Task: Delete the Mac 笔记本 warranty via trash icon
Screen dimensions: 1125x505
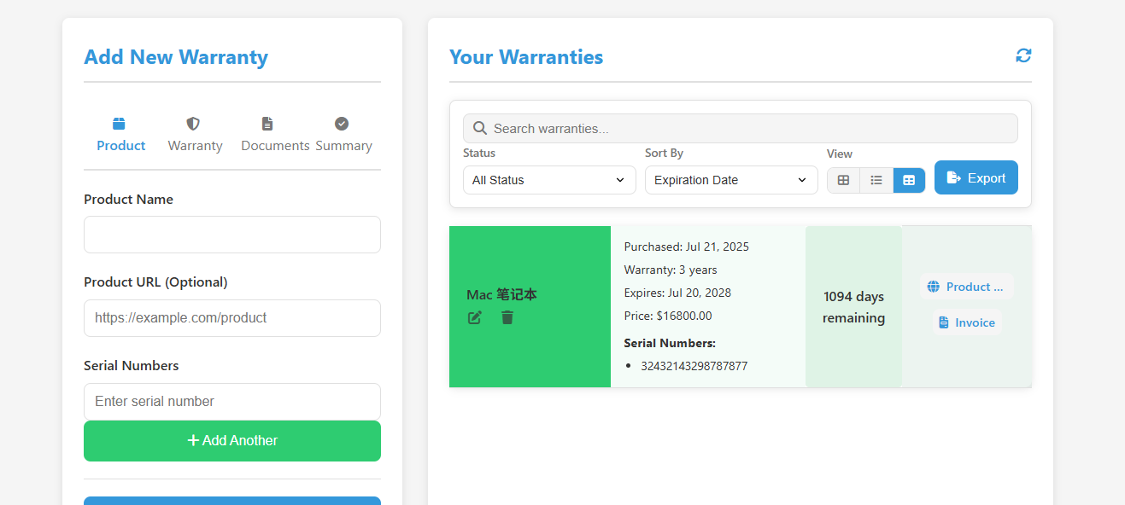Action: coord(507,317)
